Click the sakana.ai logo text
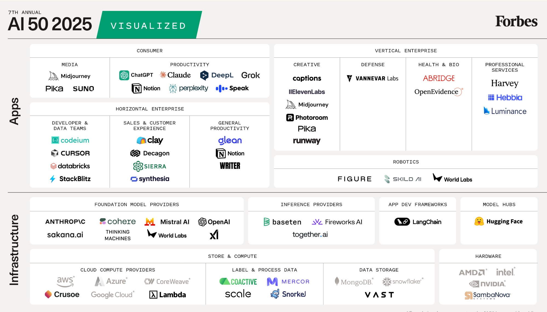Viewport: 547px width, 312px height. [65, 235]
